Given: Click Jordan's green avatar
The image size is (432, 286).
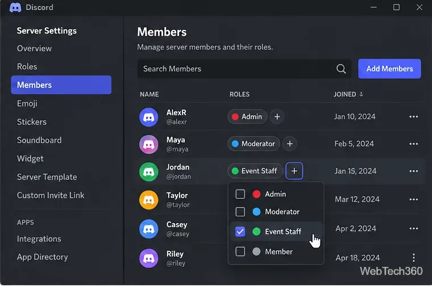Looking at the screenshot, I should click(149, 172).
